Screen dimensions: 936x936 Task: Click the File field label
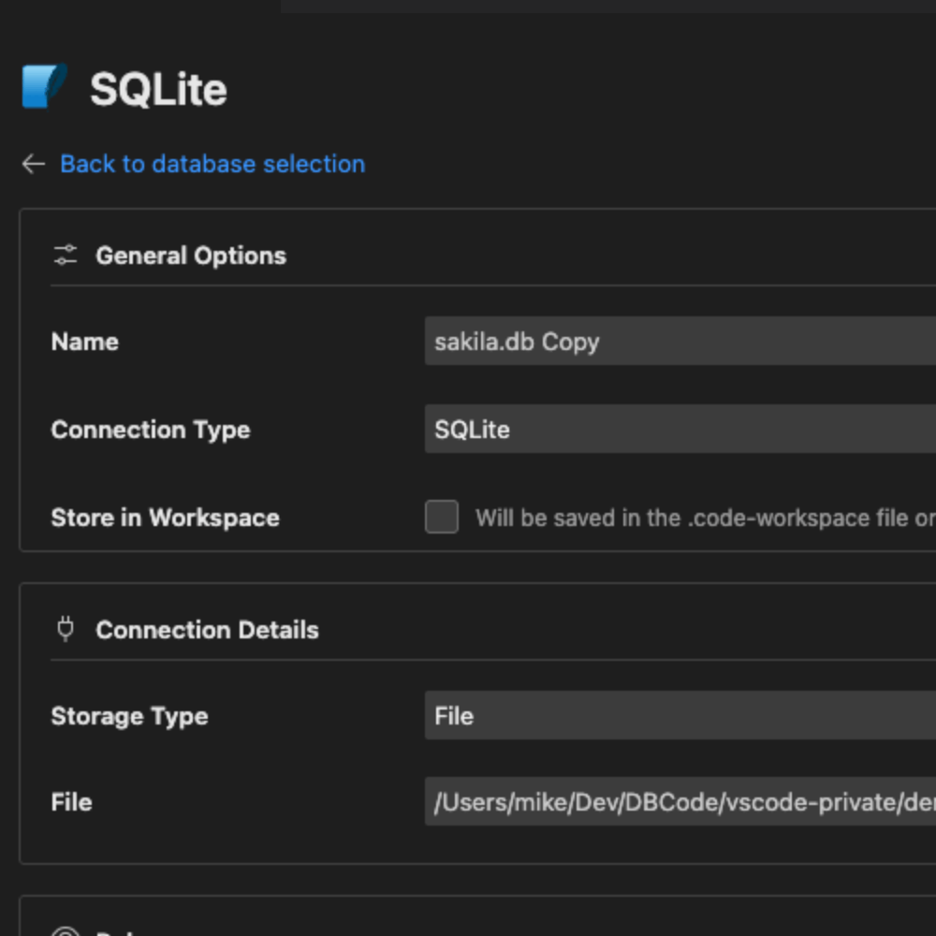pyautogui.click(x=71, y=802)
